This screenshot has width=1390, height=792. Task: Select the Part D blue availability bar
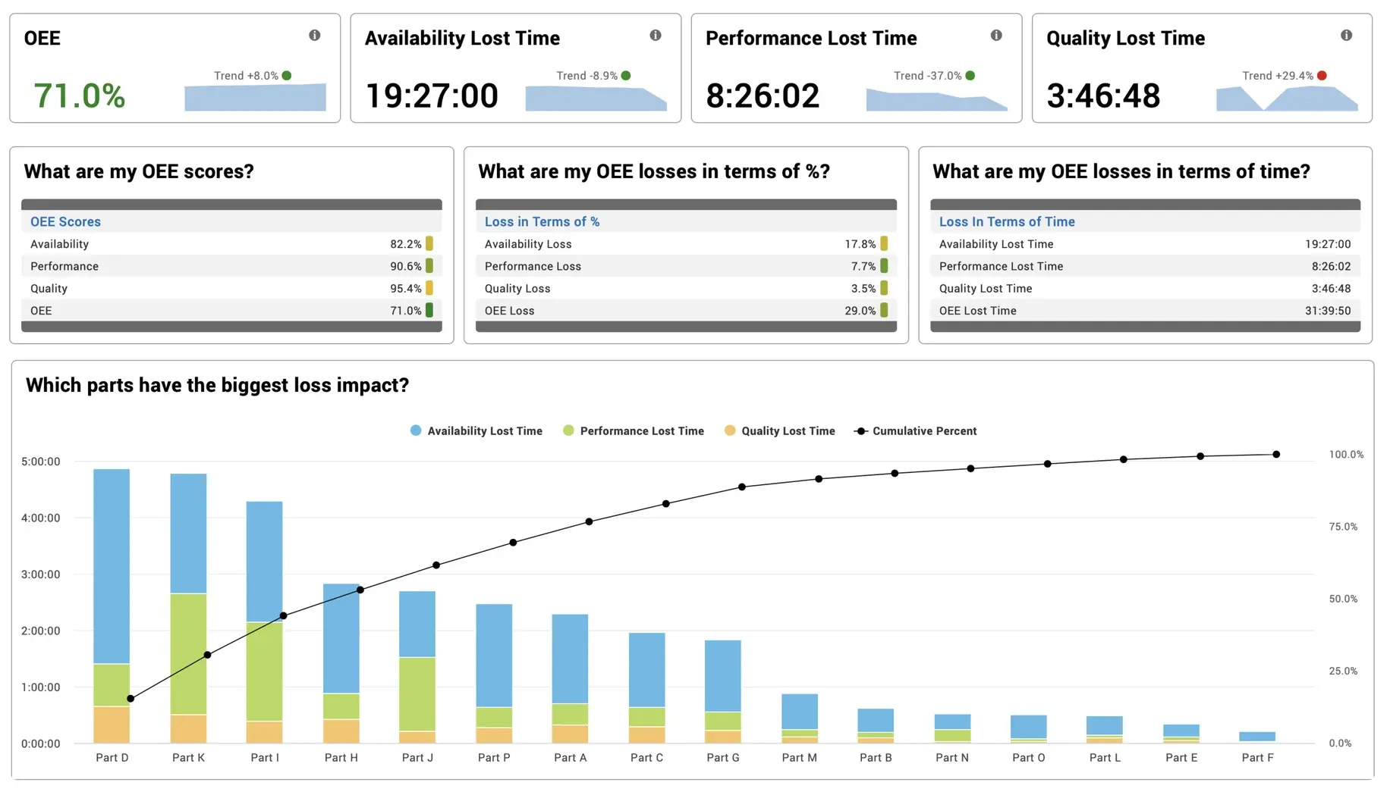[112, 566]
